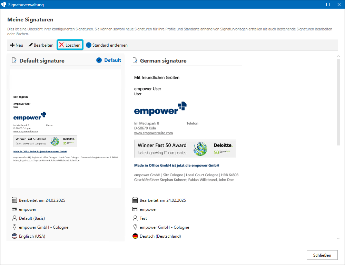Click Winner Fast 50 Award banner in Default preview
This screenshot has width=345, height=265.
tap(45, 141)
